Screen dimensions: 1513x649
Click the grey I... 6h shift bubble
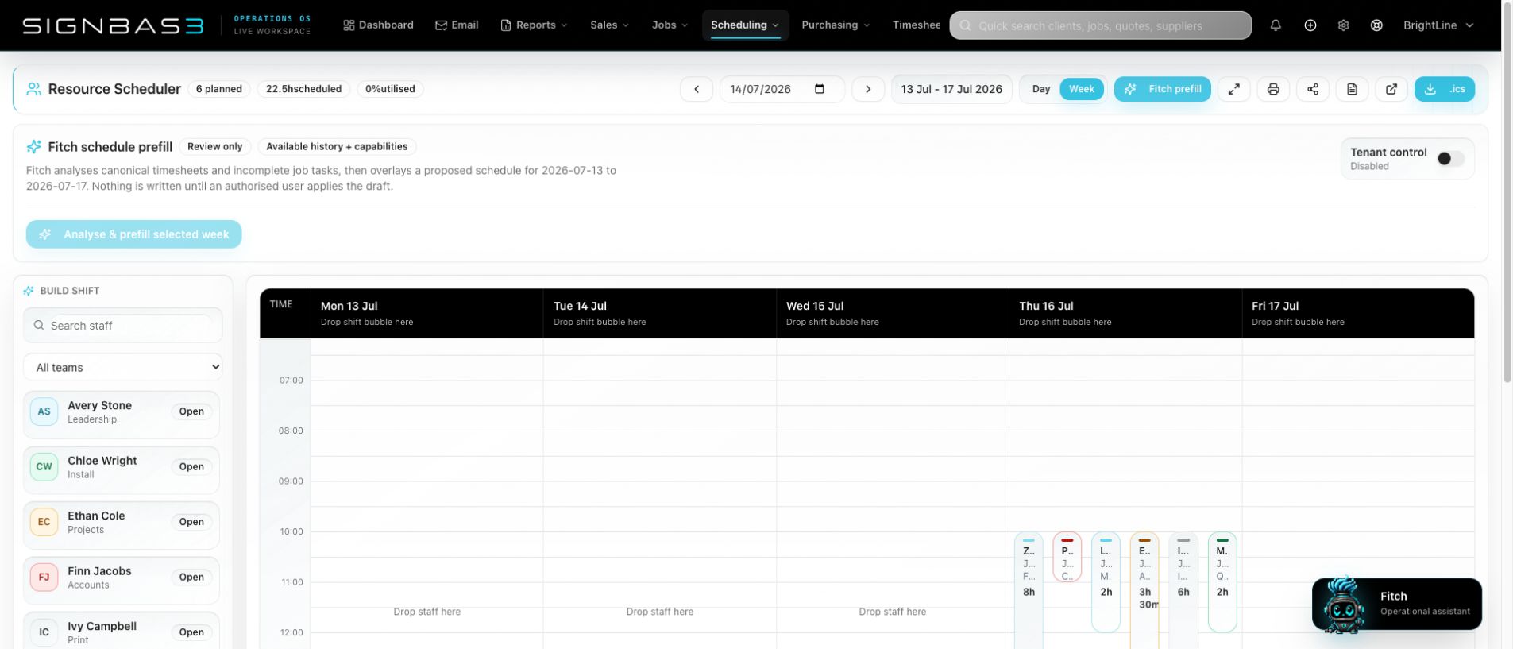1183,590
